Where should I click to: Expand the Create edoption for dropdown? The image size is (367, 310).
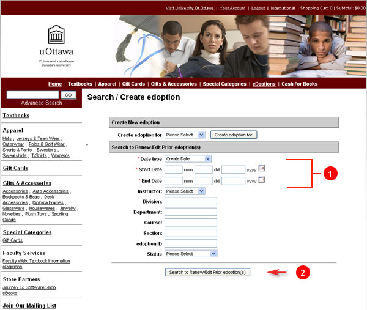(x=184, y=135)
